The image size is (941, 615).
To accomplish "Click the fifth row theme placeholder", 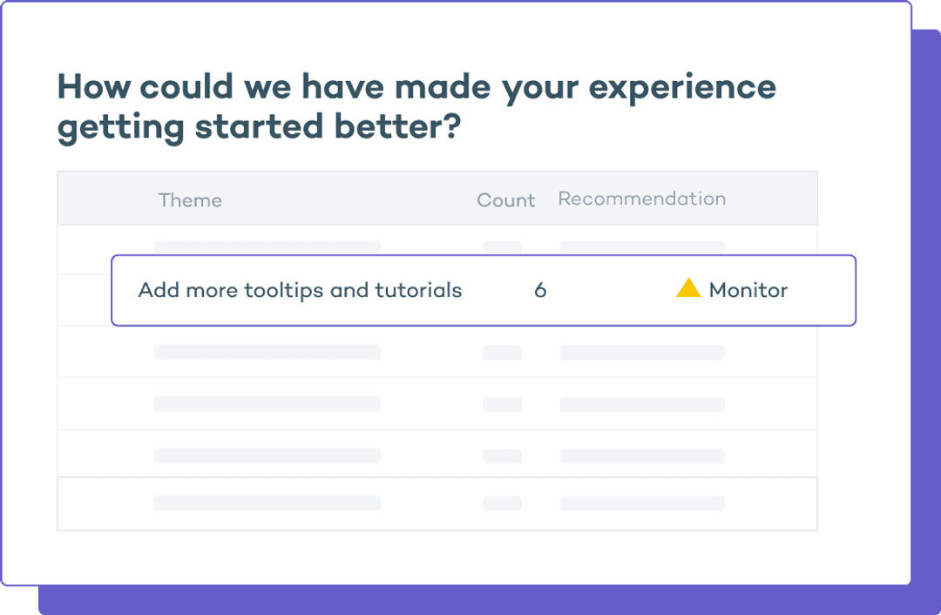I will tap(267, 456).
